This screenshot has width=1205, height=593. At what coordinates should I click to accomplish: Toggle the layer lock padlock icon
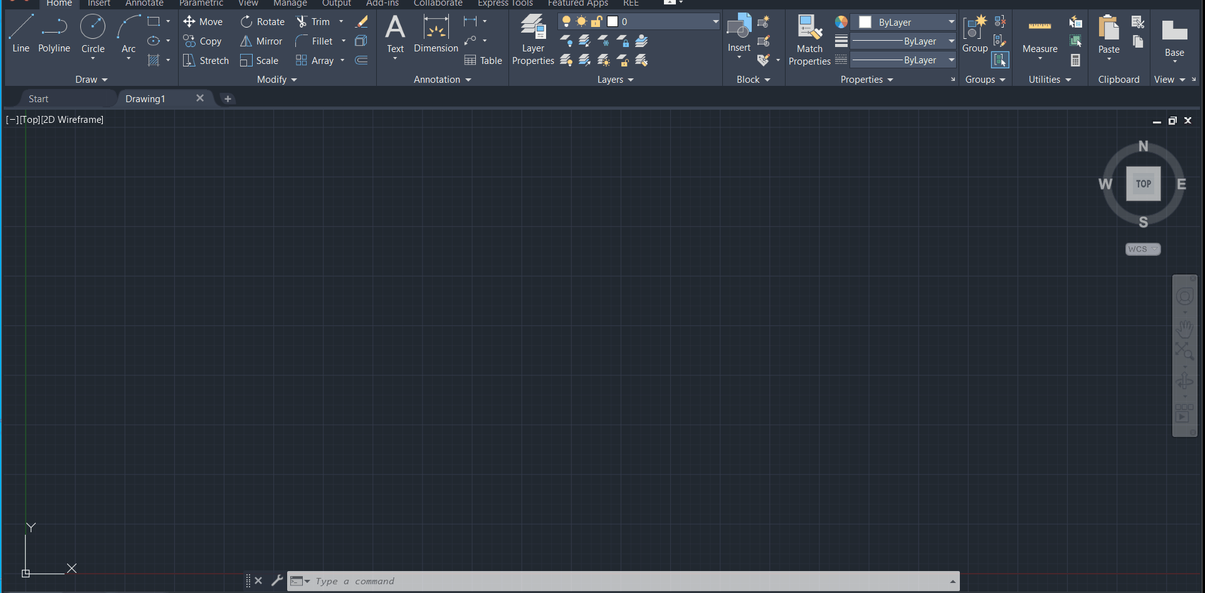tap(596, 22)
